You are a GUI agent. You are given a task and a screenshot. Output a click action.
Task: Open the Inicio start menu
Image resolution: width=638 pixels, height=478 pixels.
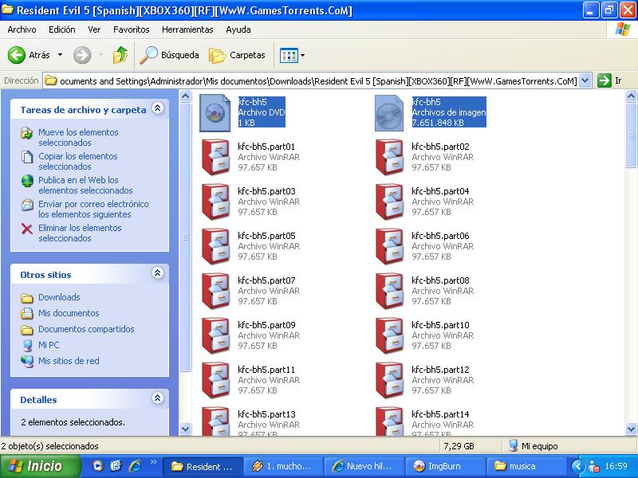click(39, 466)
